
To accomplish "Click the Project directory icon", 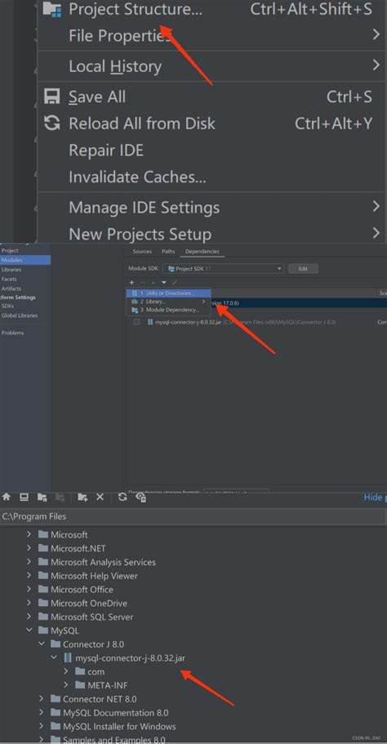I will [42, 497].
